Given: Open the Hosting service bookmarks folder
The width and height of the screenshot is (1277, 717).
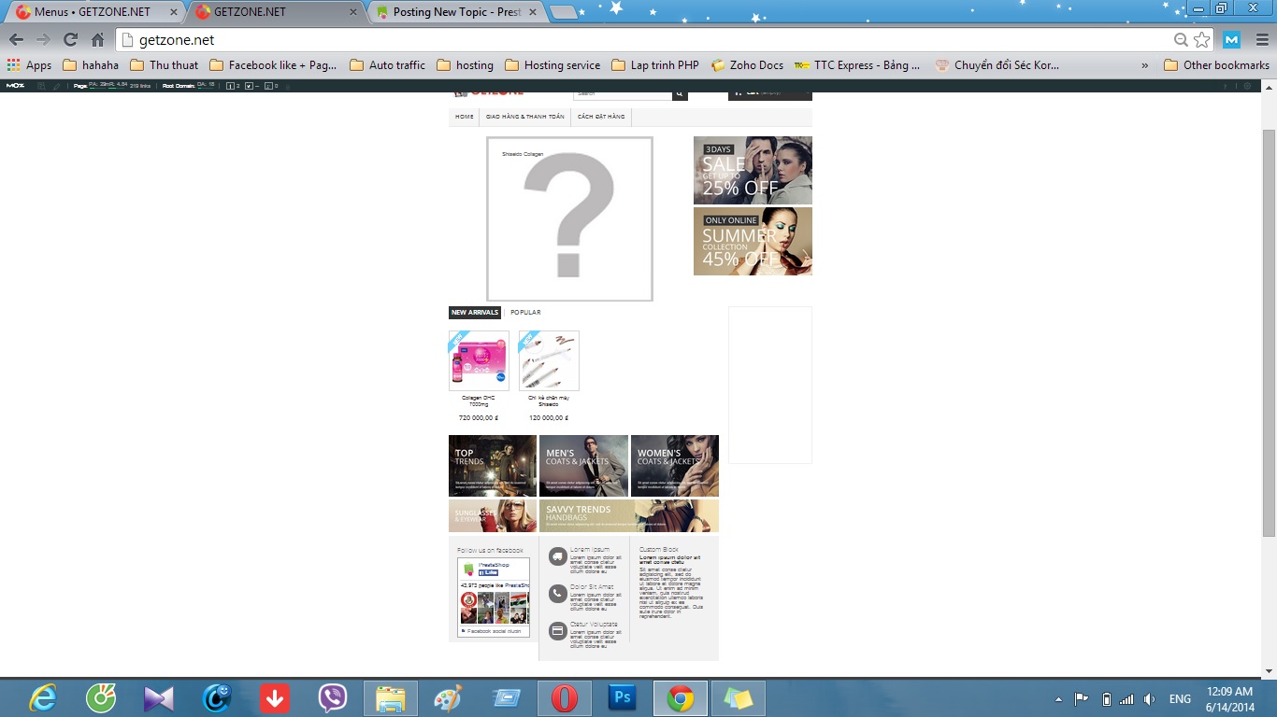Looking at the screenshot, I should click(x=552, y=65).
